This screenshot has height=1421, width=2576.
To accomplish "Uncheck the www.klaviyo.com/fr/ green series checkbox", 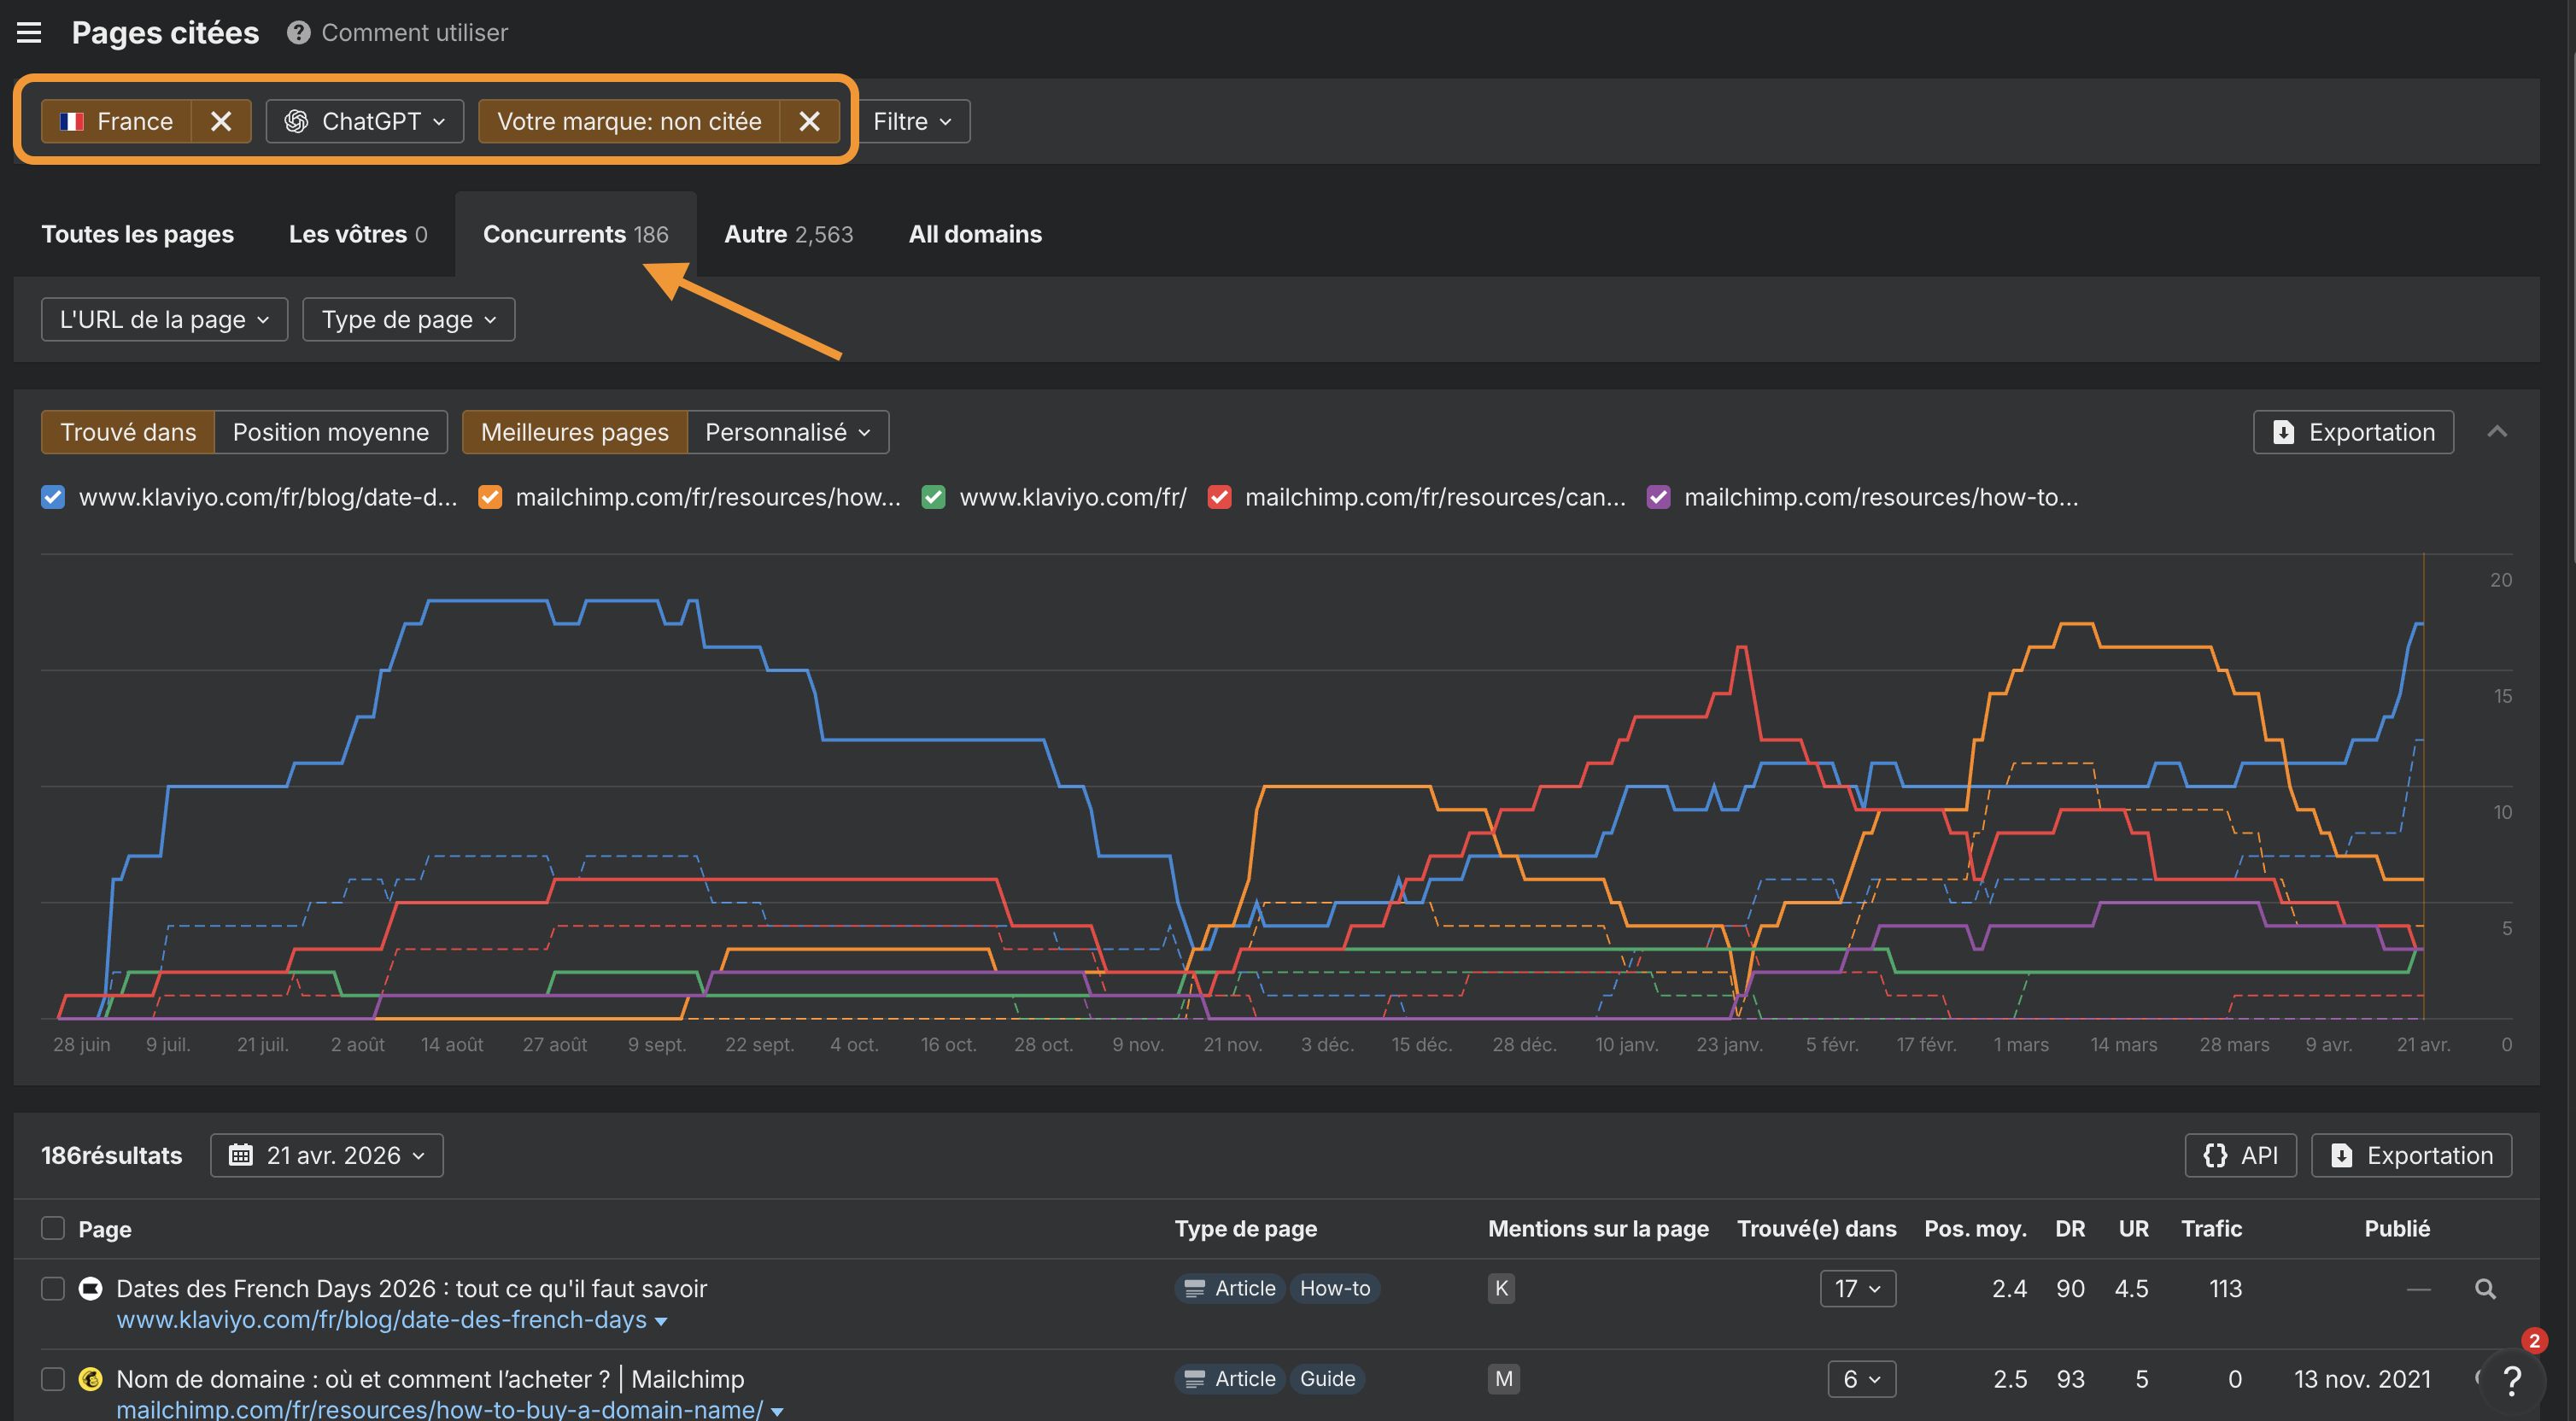I will pos(933,497).
